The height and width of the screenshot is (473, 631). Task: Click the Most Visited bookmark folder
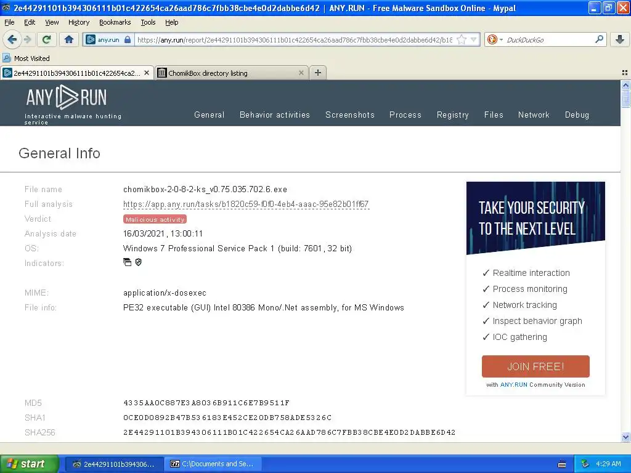(x=26, y=59)
